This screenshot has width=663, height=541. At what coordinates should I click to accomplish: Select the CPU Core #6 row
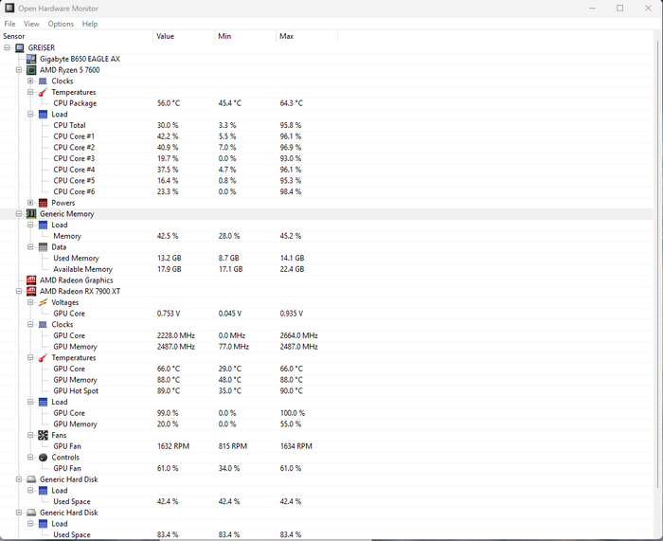point(327,191)
